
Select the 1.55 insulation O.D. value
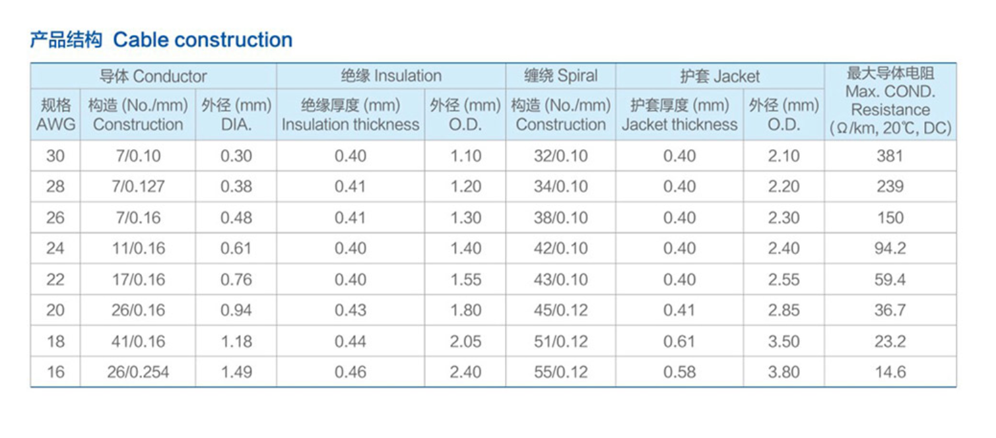click(x=465, y=280)
